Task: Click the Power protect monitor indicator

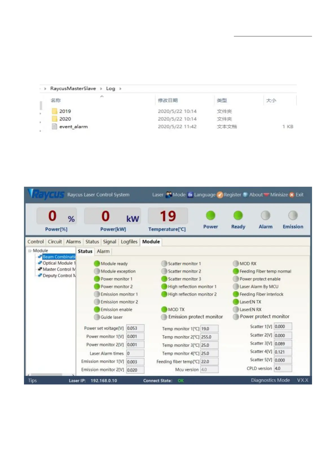Action: [236, 317]
